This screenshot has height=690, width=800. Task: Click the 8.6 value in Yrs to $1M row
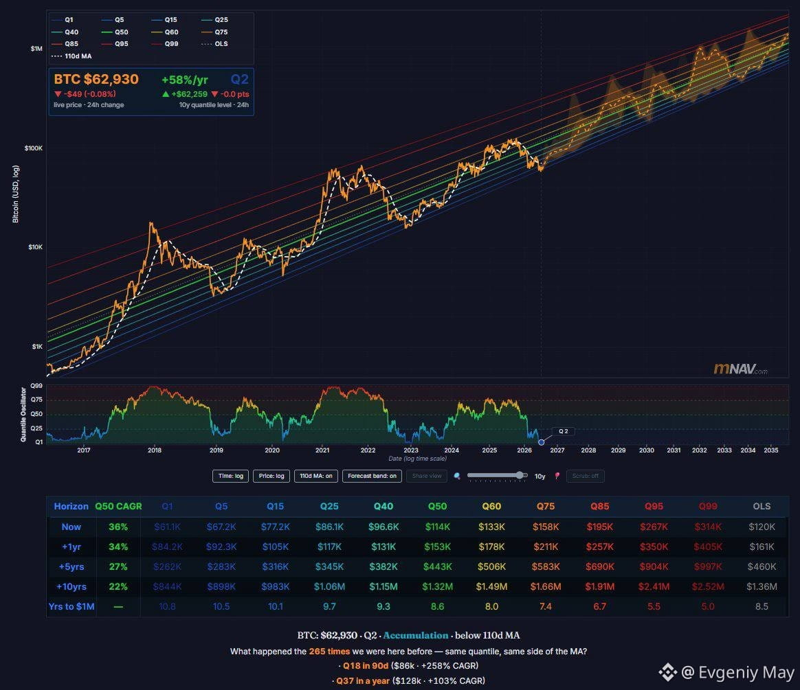[437, 606]
